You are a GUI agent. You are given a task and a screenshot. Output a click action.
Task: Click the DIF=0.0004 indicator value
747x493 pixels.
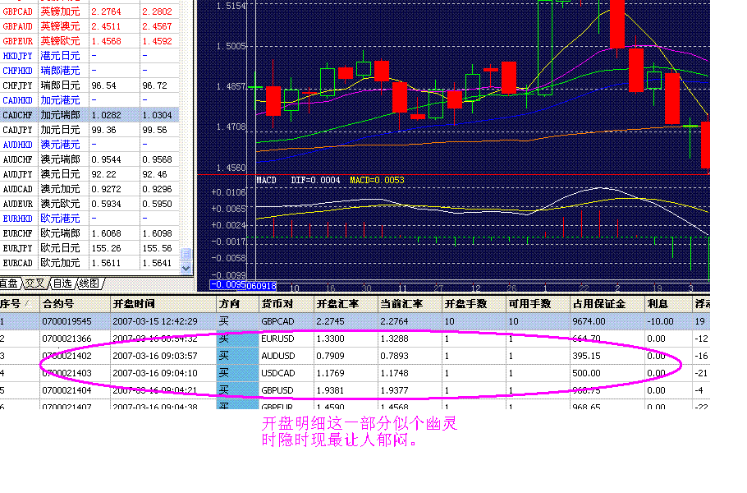tap(315, 180)
